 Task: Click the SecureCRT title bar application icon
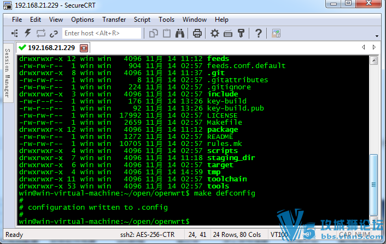click(x=8, y=5)
